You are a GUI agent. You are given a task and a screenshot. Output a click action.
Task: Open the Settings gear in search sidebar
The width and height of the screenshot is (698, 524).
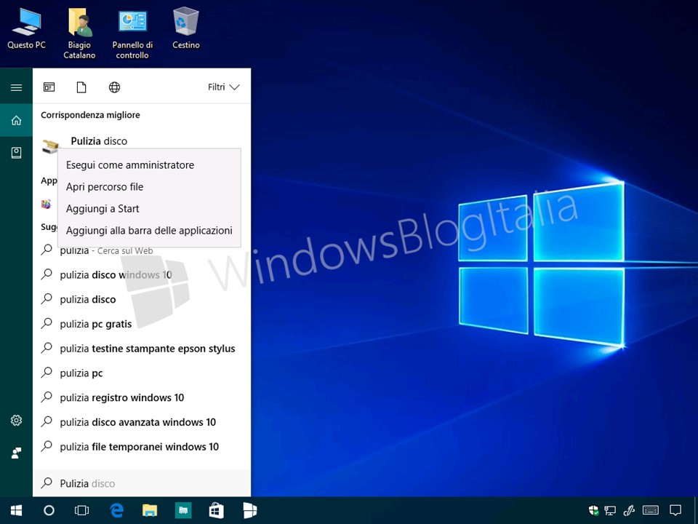point(17,420)
